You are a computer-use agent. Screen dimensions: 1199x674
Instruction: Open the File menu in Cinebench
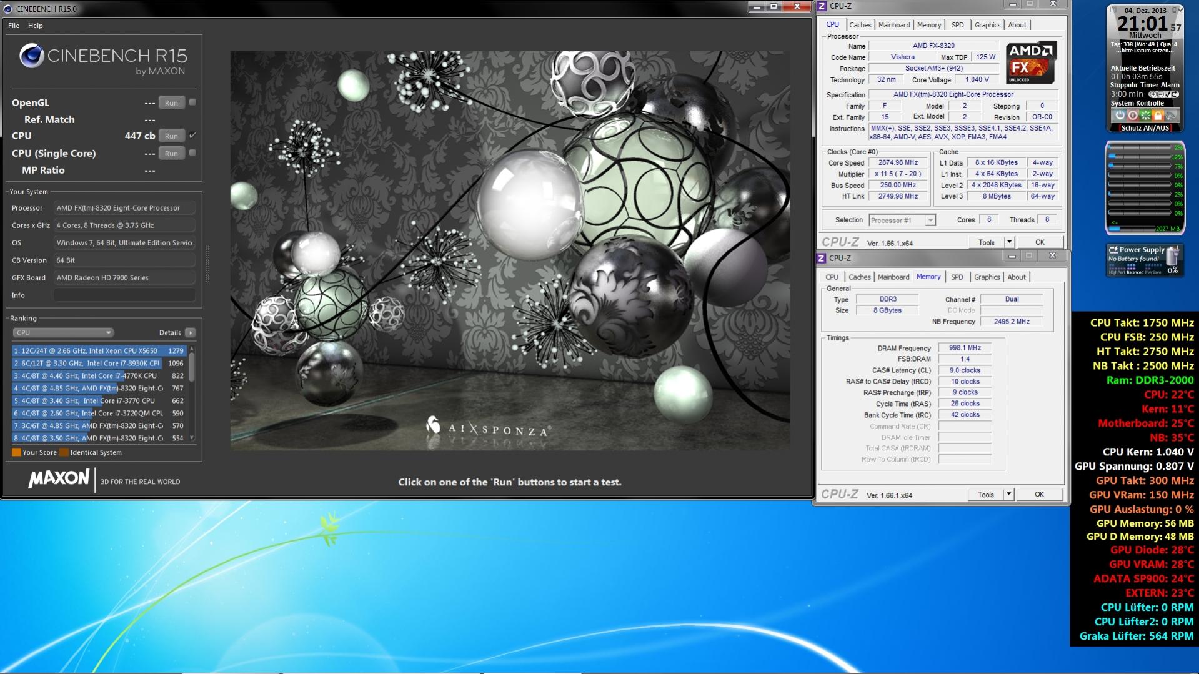[x=14, y=26]
